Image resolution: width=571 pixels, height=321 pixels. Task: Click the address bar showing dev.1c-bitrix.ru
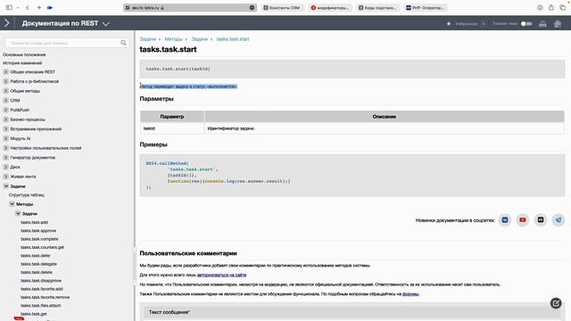point(190,8)
